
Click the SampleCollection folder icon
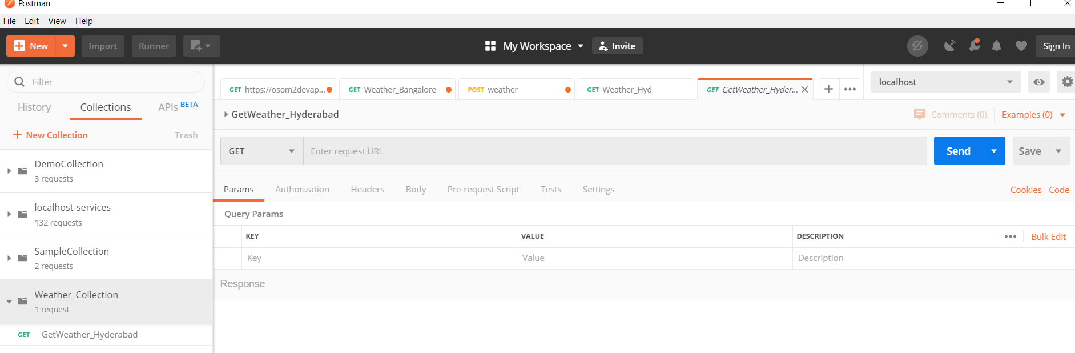click(x=23, y=258)
